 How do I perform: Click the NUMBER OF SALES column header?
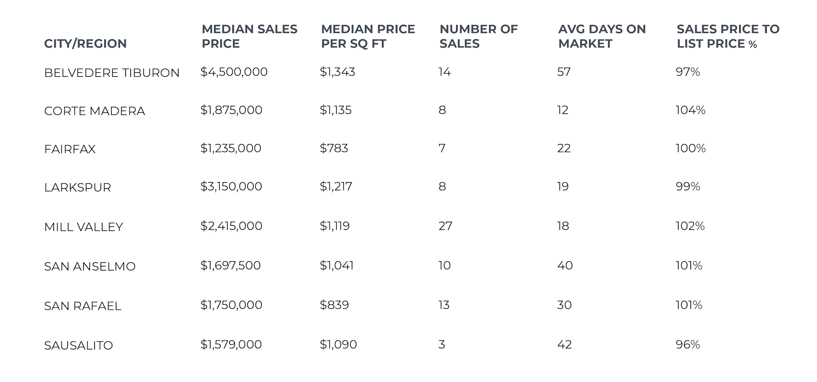point(478,36)
